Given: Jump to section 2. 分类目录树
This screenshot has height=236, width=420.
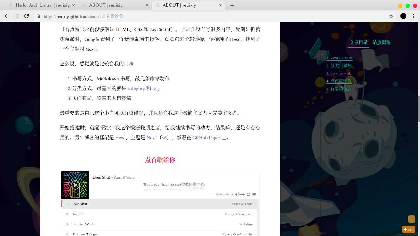Looking at the screenshot, I should [339, 66].
